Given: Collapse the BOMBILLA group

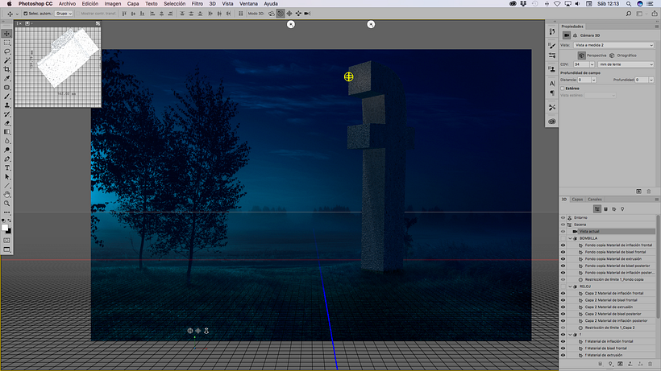Looking at the screenshot, I should pyautogui.click(x=570, y=238).
